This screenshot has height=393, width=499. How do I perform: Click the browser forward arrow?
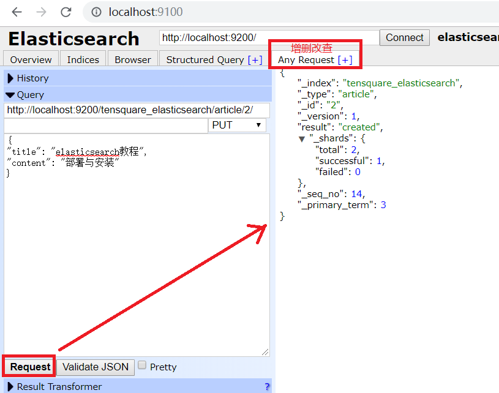(x=42, y=12)
